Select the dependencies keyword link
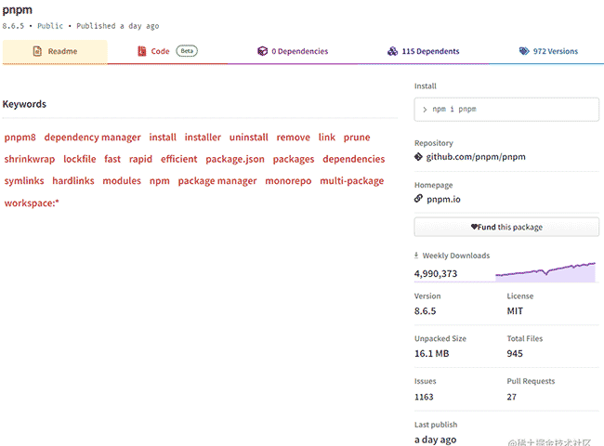The image size is (604, 446). 354,159
